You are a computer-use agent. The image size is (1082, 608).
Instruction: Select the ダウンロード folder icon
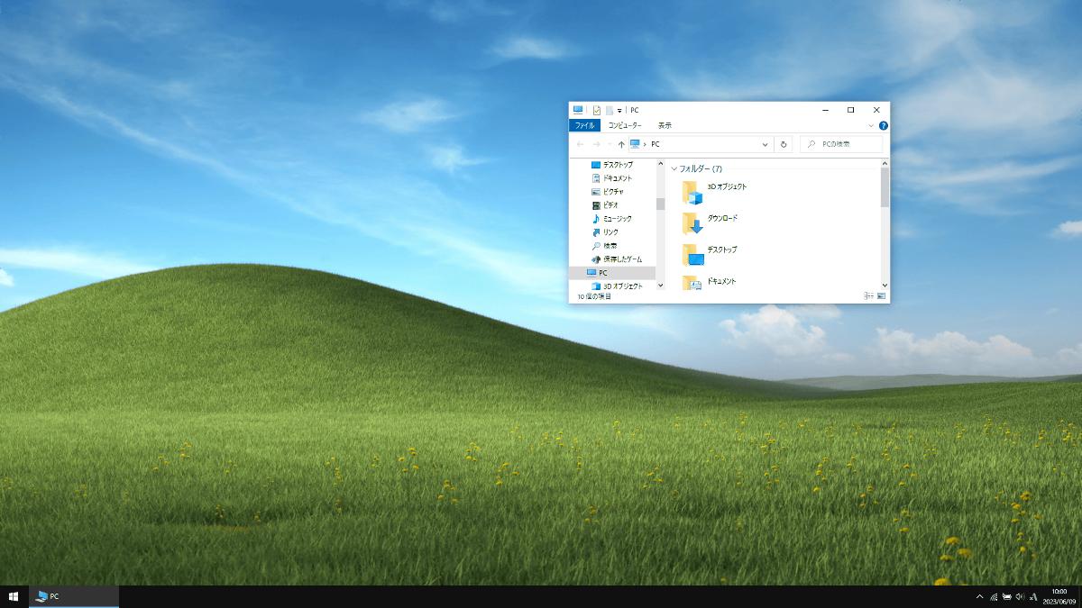692,223
